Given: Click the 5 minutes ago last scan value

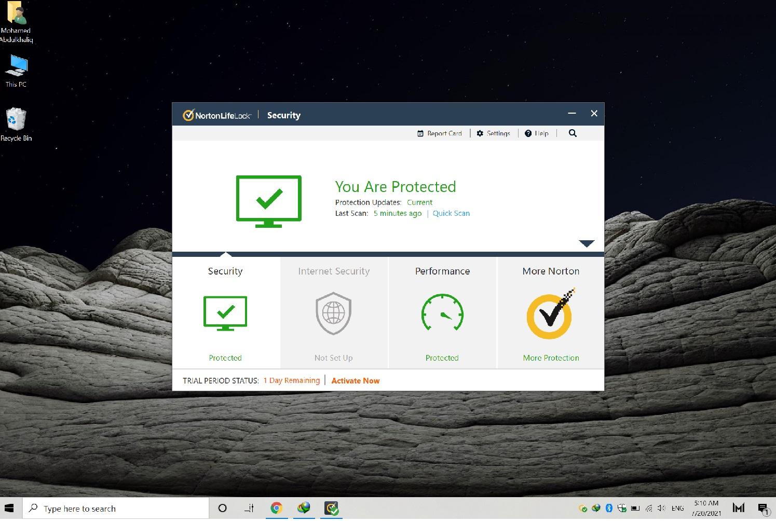Looking at the screenshot, I should (x=398, y=213).
